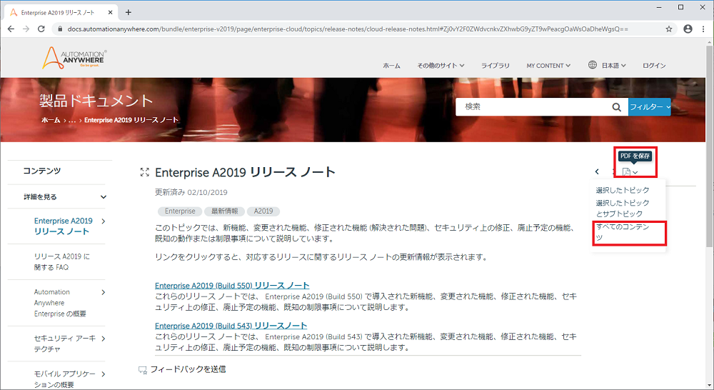Click the browser forward arrow
Image resolution: width=714 pixels, height=390 pixels.
[x=26, y=29]
